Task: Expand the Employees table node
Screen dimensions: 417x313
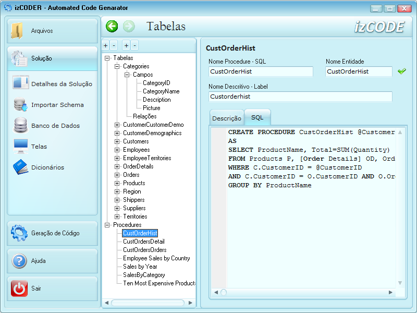Action: (117, 150)
